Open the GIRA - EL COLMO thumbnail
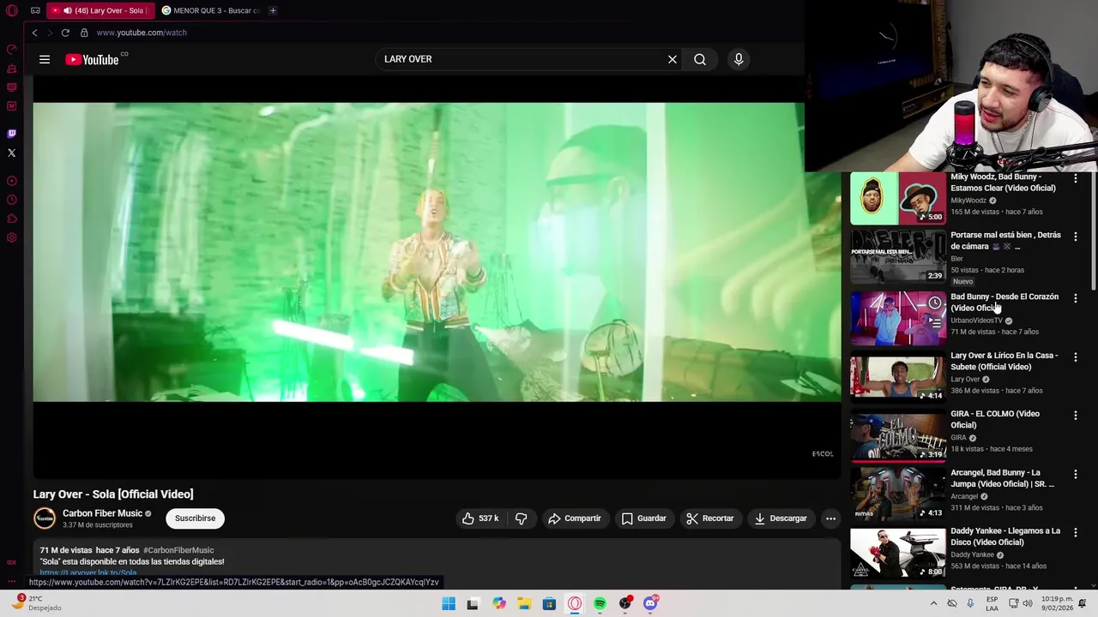Viewport: 1098px width, 617px height. coord(897,435)
